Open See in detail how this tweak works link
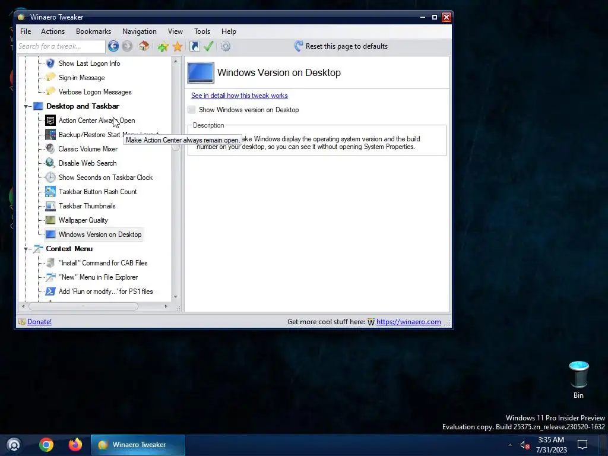The width and height of the screenshot is (608, 456). pyautogui.click(x=239, y=96)
